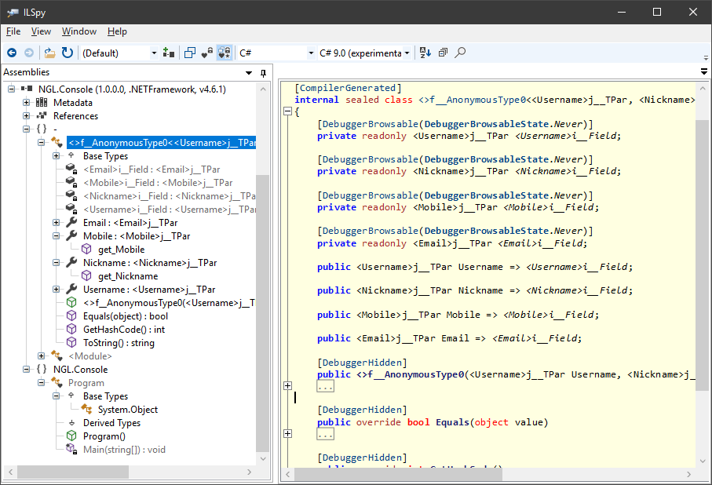
Task: Select the References icon in the tree
Action: (42, 116)
